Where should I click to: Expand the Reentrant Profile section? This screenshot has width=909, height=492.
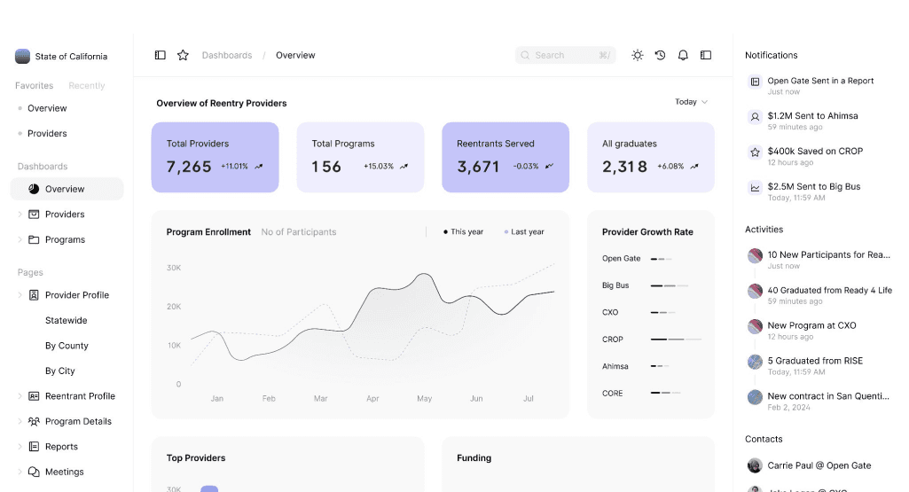(20, 396)
